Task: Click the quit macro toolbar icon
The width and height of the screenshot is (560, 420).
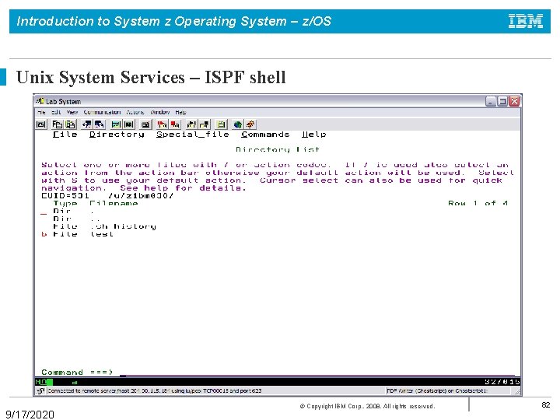Action: click(x=205, y=124)
